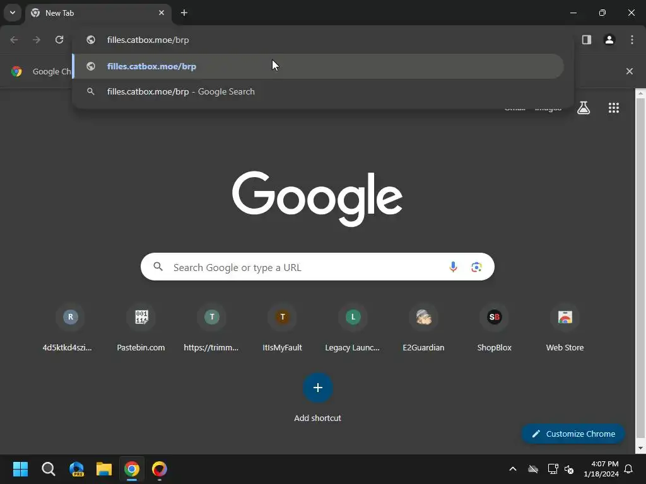The height and width of the screenshot is (484, 646).
Task: Open the https://trimm shortcut
Action: 211,328
